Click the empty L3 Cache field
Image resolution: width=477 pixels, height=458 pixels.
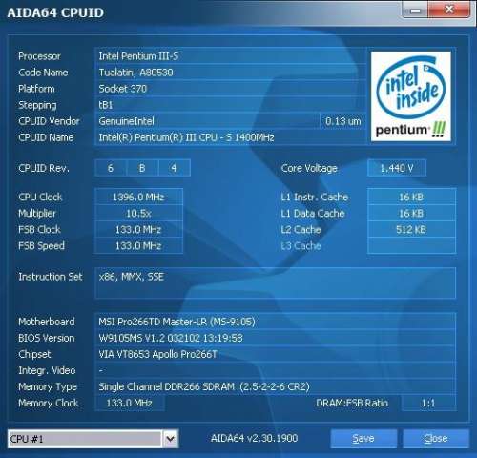[411, 245]
